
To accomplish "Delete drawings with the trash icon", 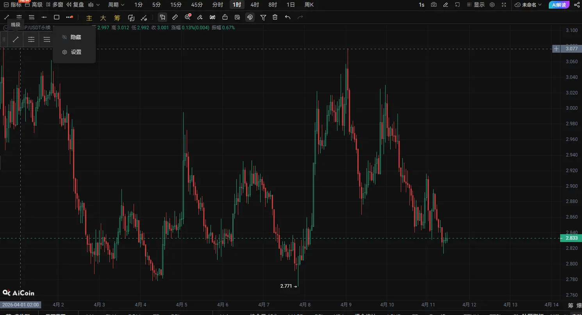I will click(x=275, y=17).
